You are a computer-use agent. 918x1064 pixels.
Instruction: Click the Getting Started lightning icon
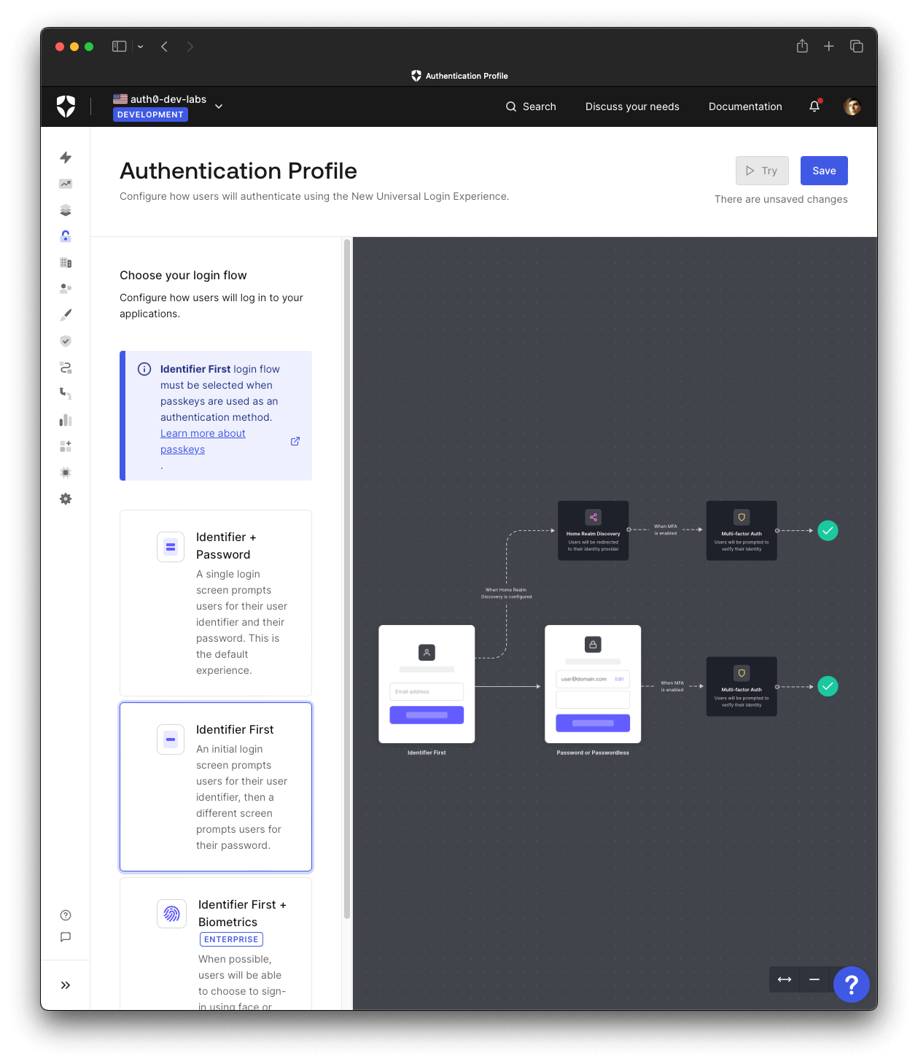point(66,158)
